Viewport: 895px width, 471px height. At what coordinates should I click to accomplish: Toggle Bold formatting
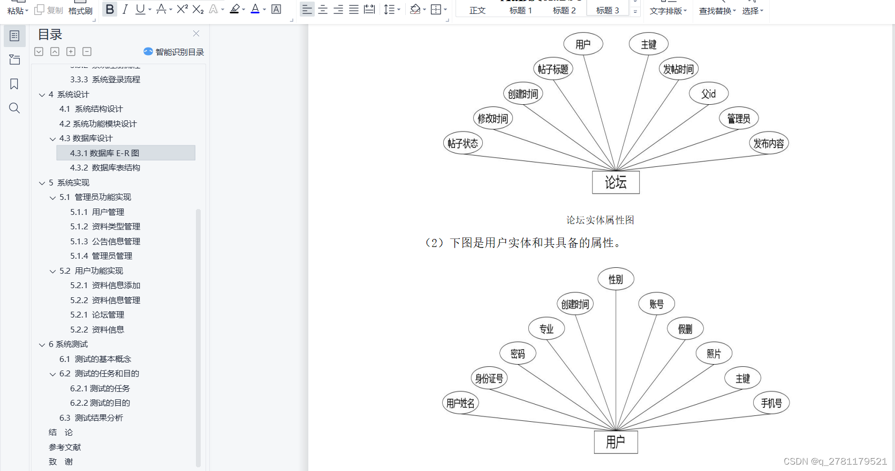click(x=110, y=9)
